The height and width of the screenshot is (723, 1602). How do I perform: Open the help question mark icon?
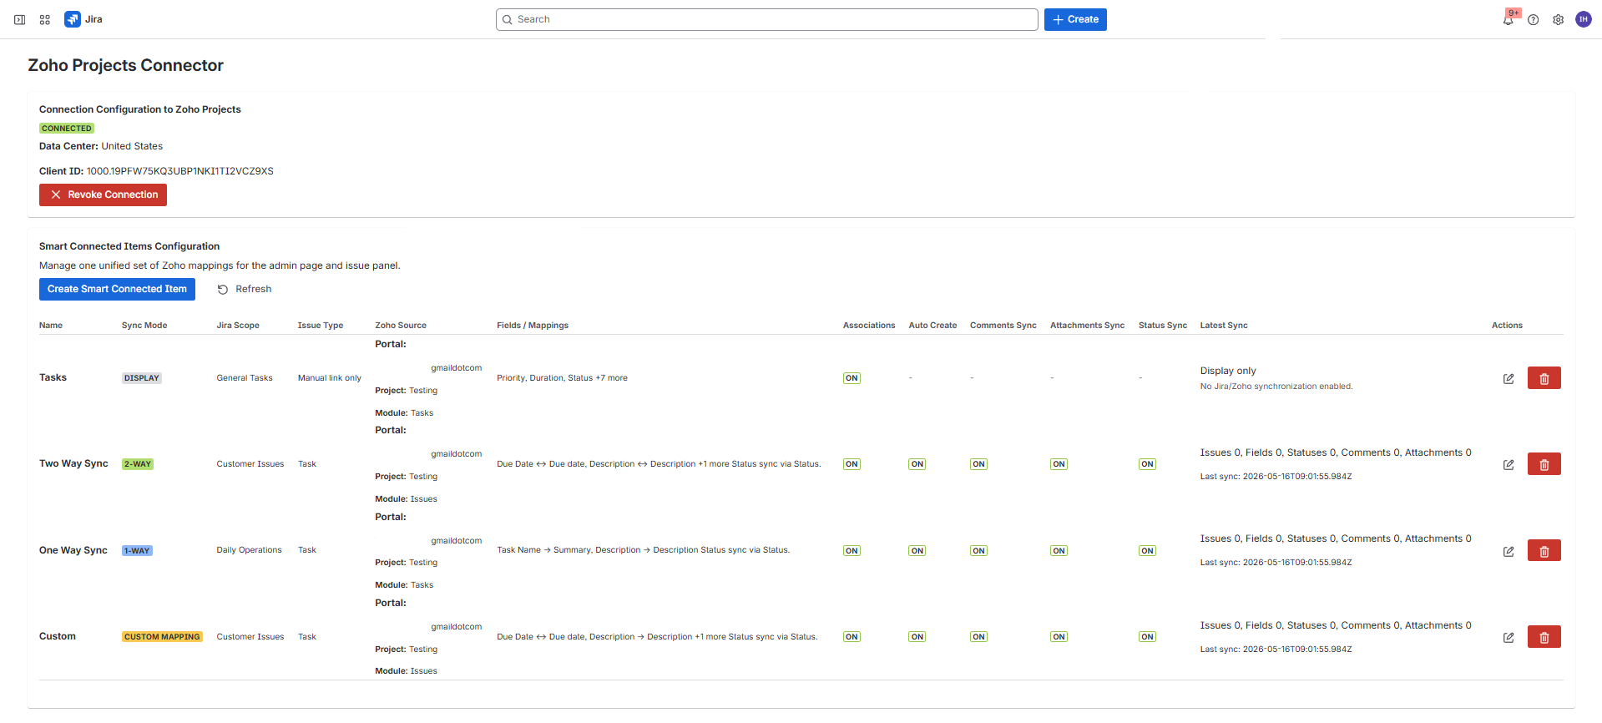pos(1534,19)
